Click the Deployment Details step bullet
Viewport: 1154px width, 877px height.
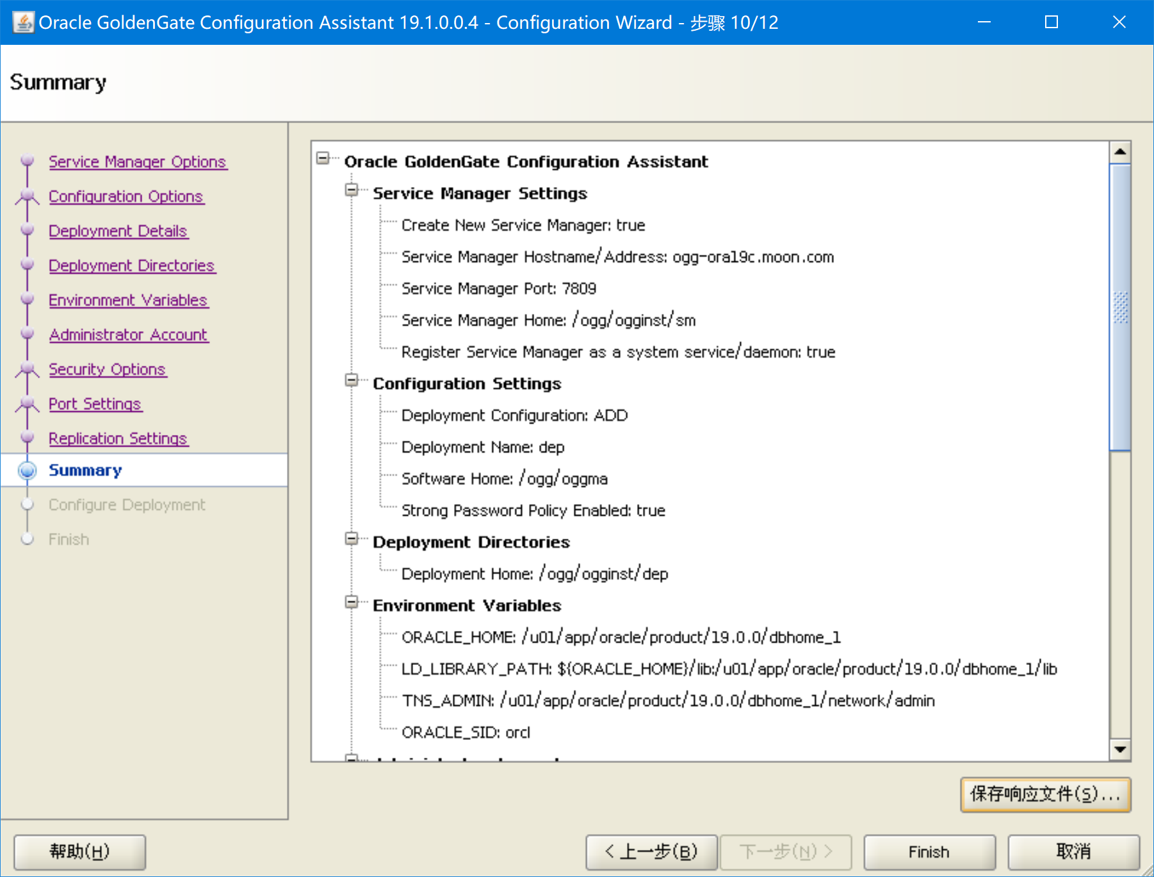(x=27, y=230)
